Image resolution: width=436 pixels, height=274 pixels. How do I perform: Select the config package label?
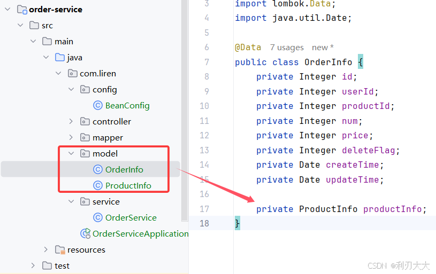[x=105, y=90]
